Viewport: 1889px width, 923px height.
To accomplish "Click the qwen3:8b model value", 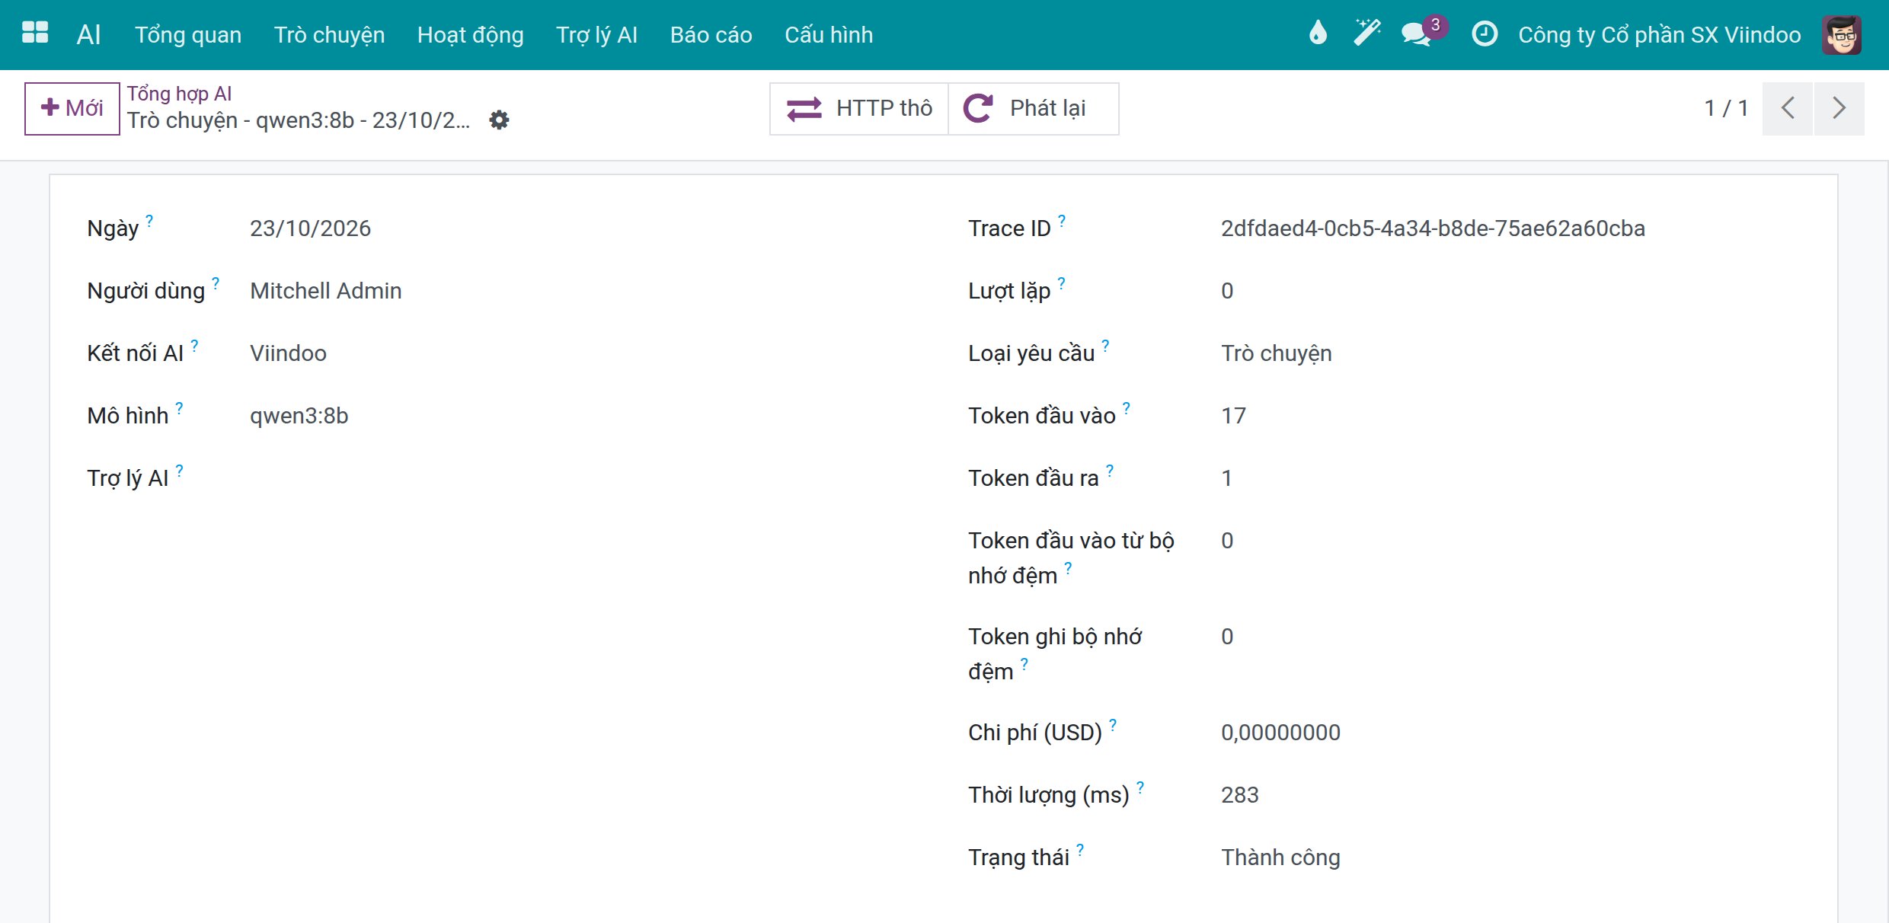I will (299, 416).
